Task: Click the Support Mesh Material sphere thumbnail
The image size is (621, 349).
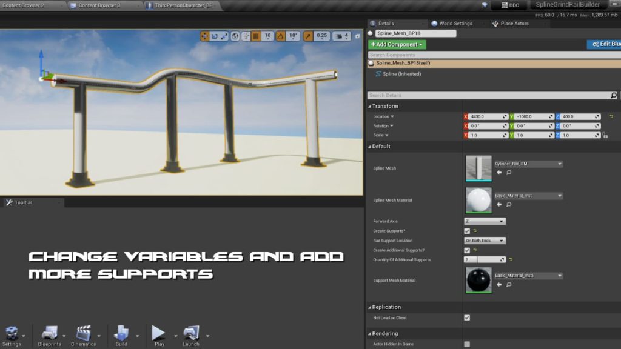Action: [x=478, y=281]
